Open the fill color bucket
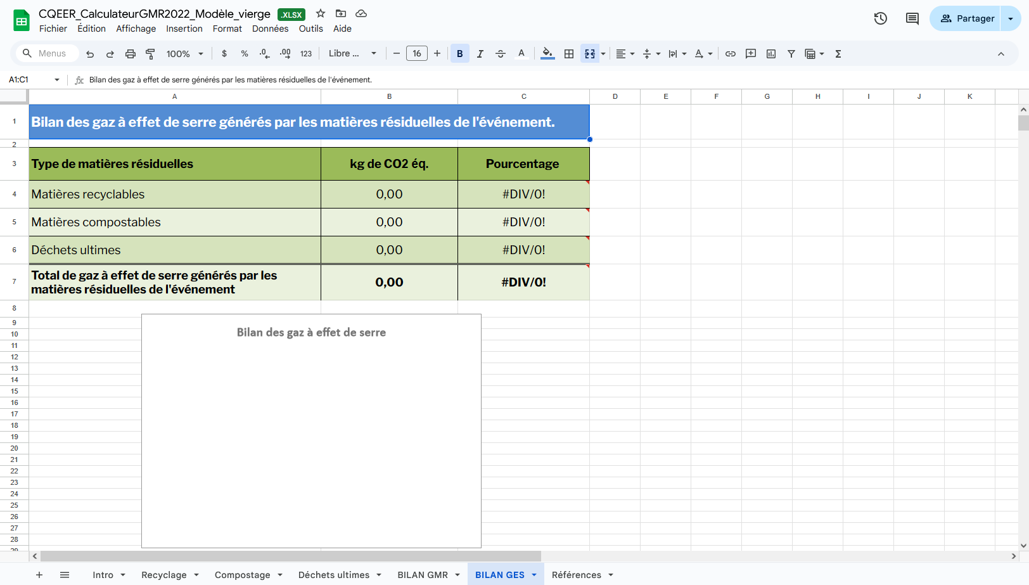This screenshot has width=1029, height=585. pos(548,54)
